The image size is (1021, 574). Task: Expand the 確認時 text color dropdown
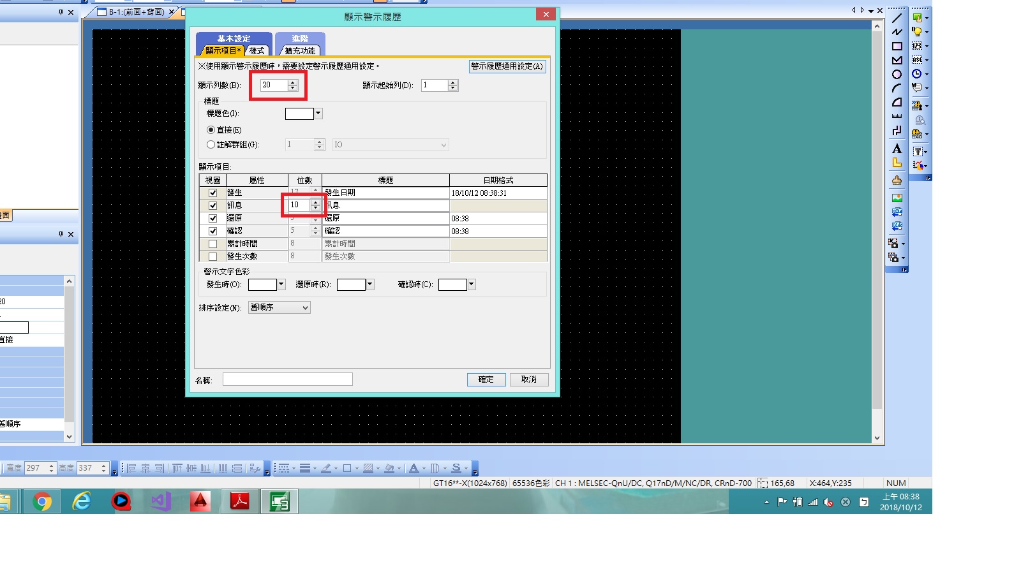472,284
